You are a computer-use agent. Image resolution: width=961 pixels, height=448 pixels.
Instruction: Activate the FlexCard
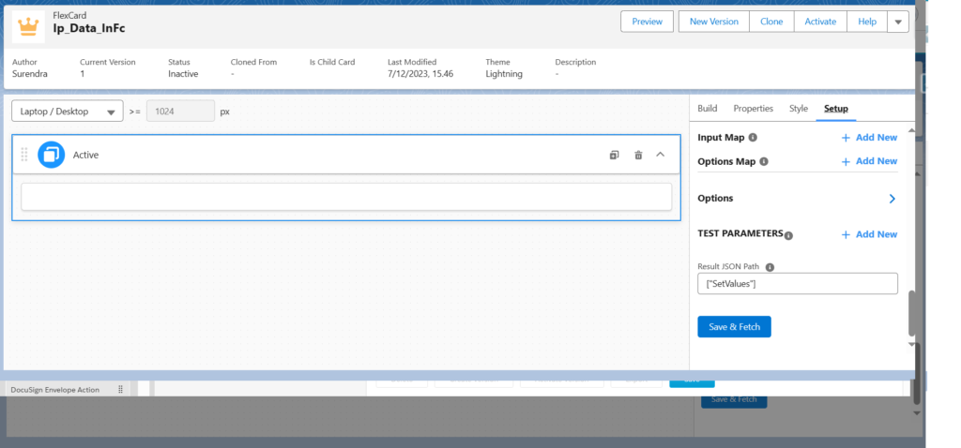(820, 22)
